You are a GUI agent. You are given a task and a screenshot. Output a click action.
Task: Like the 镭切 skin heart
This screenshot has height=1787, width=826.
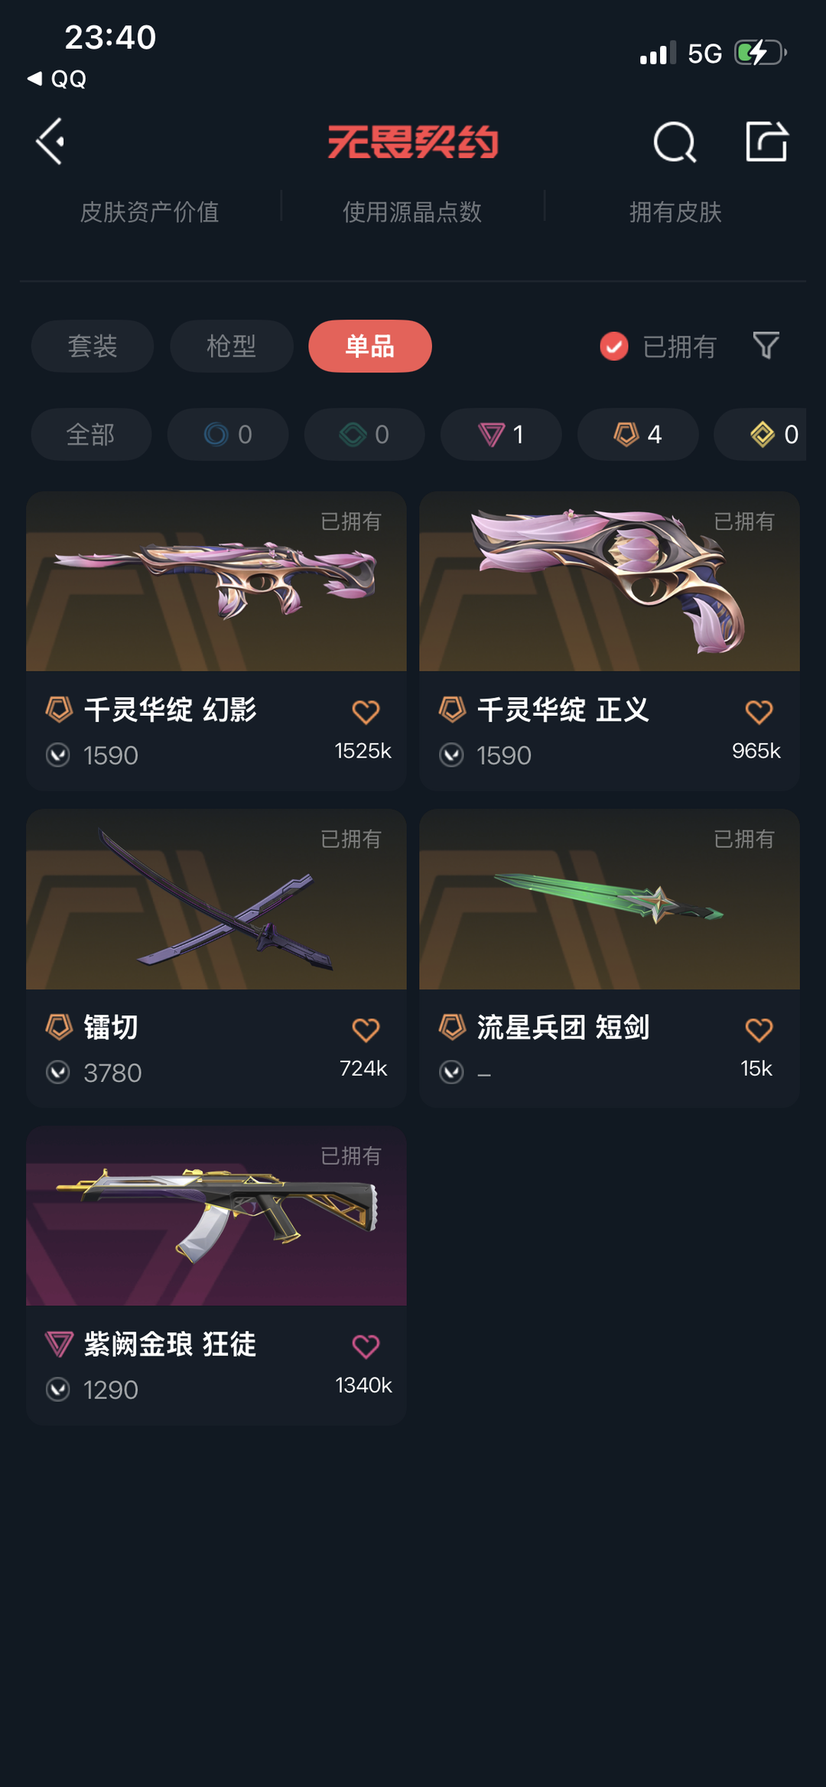(366, 1029)
